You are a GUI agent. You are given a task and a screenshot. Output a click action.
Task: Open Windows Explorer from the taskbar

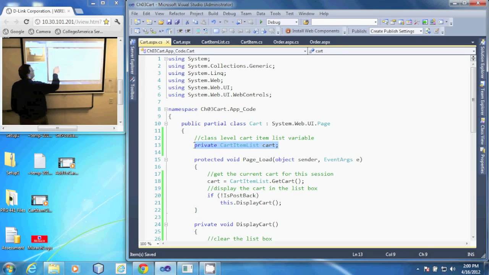[x=53, y=269]
